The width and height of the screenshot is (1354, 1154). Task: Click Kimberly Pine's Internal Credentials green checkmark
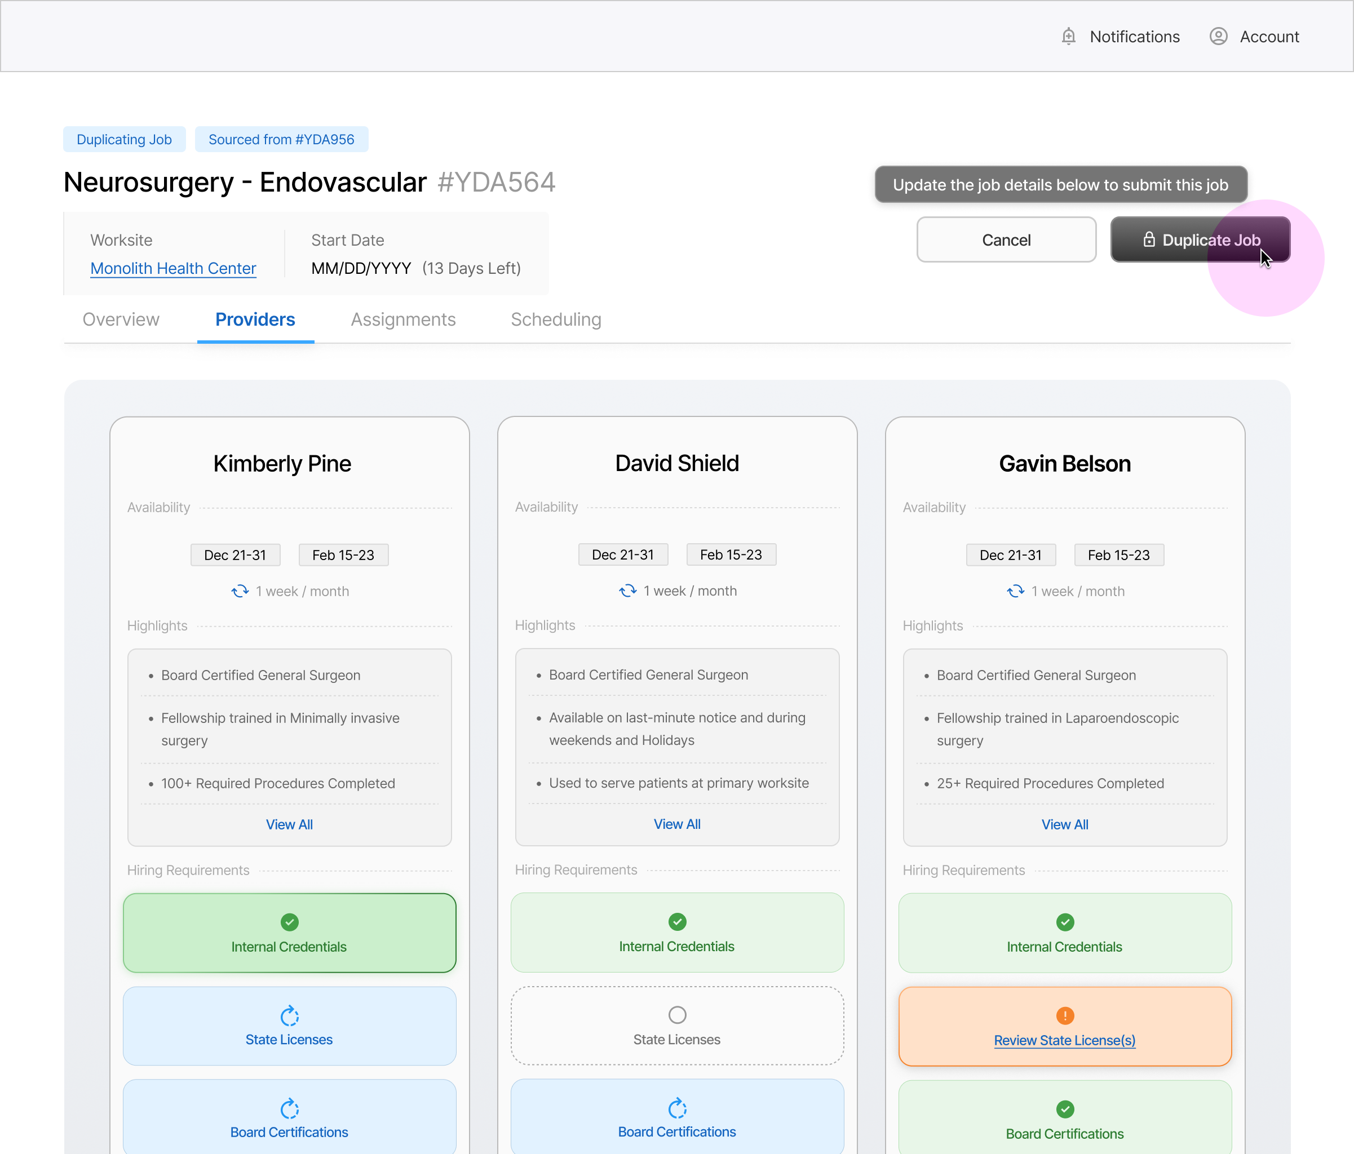(289, 922)
